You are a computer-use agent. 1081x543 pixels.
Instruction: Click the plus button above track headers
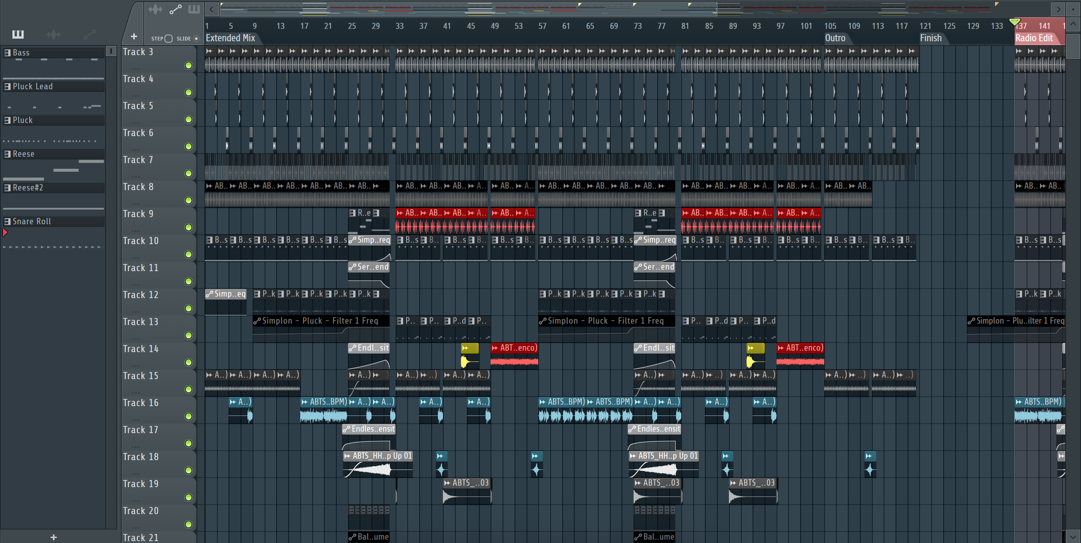tap(134, 36)
